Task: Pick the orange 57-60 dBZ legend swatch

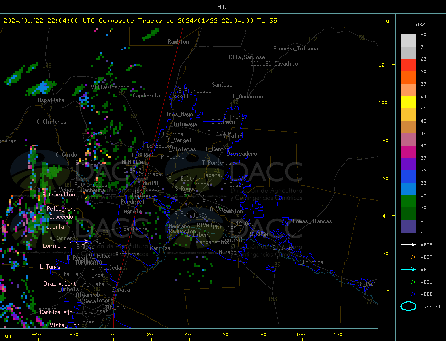Action: pyautogui.click(x=408, y=78)
